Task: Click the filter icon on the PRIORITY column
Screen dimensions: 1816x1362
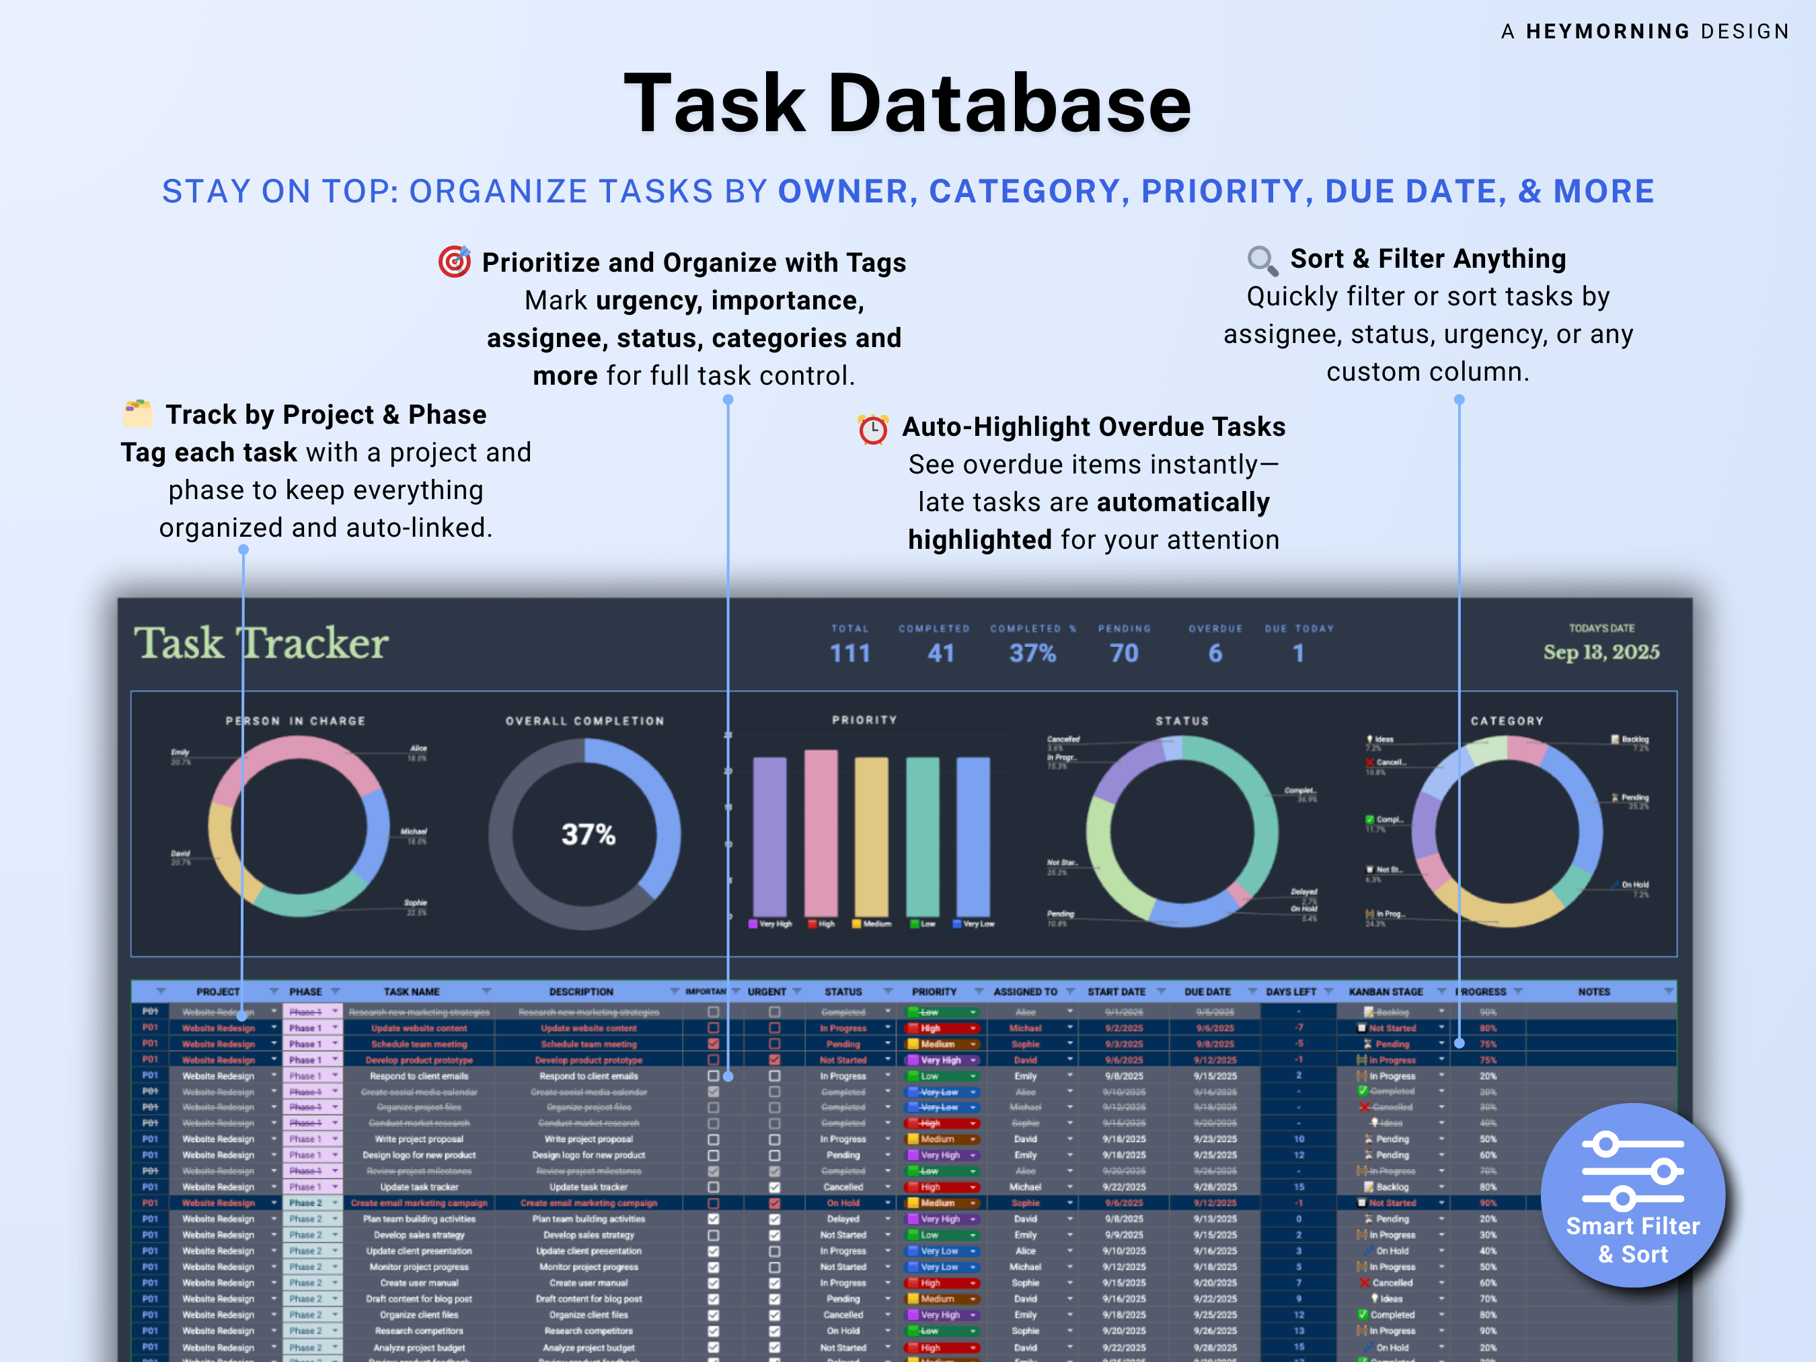Action: pos(978,992)
